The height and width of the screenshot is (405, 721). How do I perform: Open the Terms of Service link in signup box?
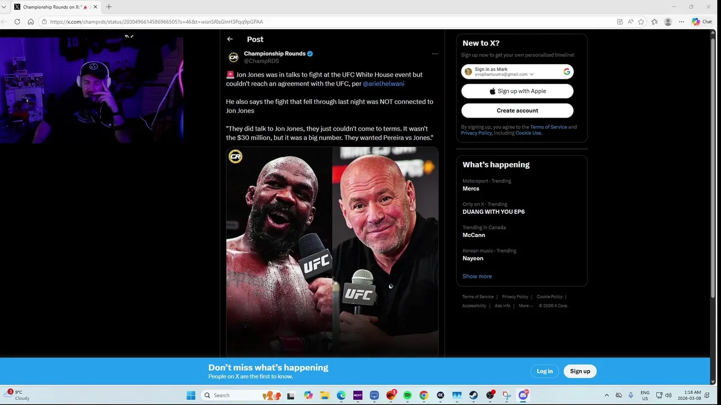click(x=549, y=127)
